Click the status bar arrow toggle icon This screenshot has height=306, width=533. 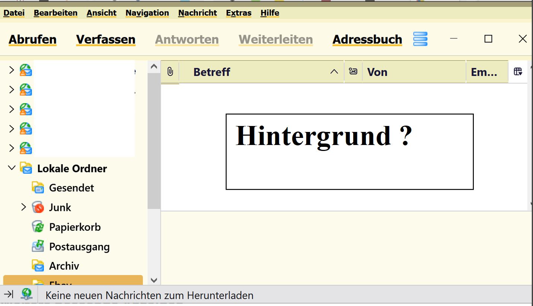pos(9,295)
